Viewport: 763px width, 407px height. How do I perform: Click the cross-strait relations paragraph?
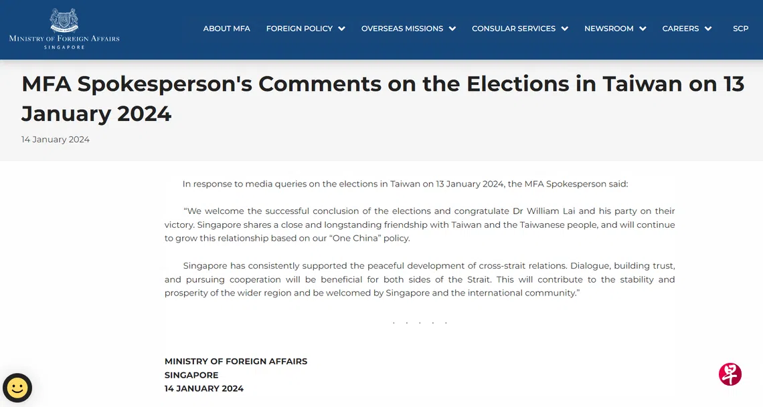coord(420,279)
